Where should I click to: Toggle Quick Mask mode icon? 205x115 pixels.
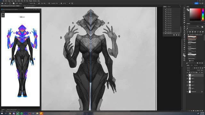(184, 58)
